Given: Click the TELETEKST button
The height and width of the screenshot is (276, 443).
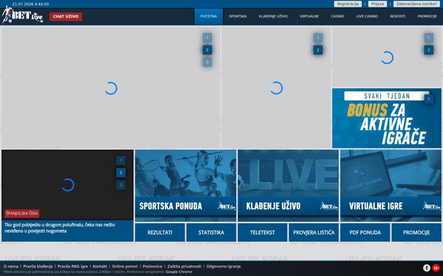Looking at the screenshot, I should 263,232.
